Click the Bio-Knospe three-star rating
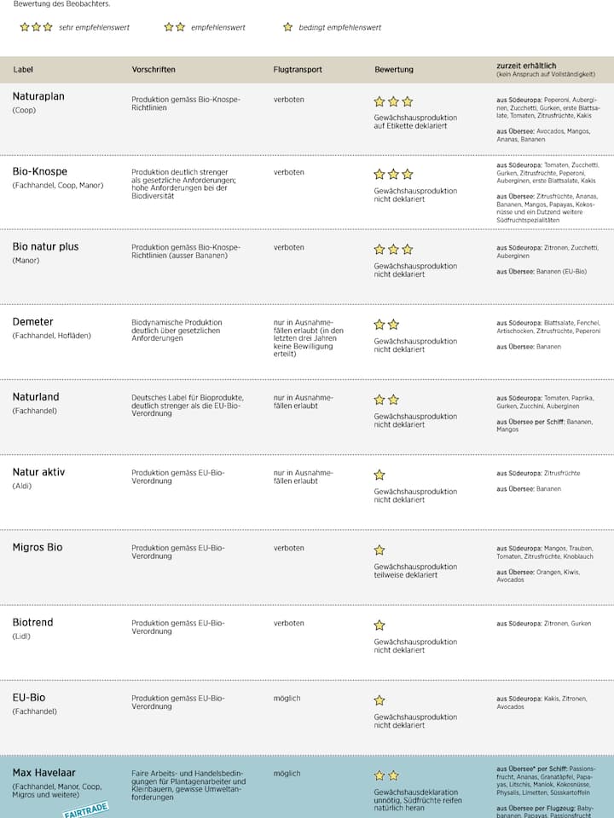614x818 pixels. tap(393, 174)
